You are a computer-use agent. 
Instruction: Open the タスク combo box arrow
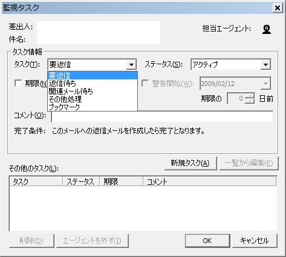(131, 65)
